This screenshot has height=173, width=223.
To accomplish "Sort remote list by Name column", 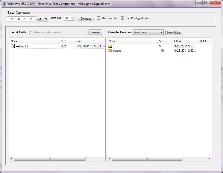I will click(132, 41).
